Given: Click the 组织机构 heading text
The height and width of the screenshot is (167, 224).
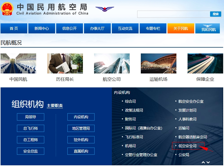Looking at the screenshot, I should point(28,104).
